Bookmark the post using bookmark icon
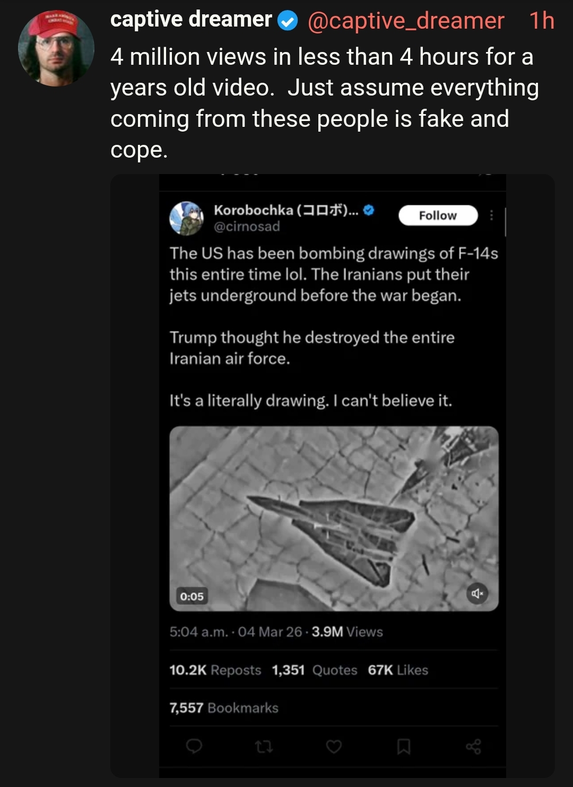 click(404, 747)
